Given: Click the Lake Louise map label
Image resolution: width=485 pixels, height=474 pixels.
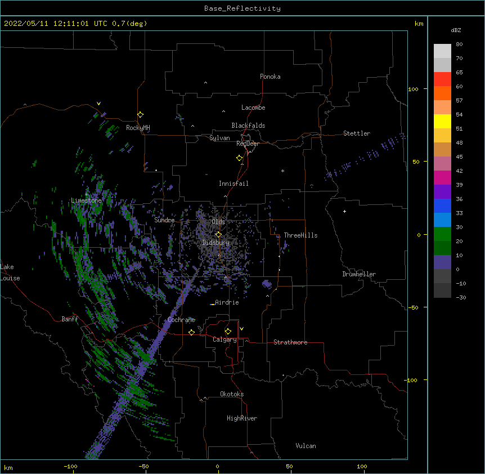Looking at the screenshot, I should click(10, 272).
